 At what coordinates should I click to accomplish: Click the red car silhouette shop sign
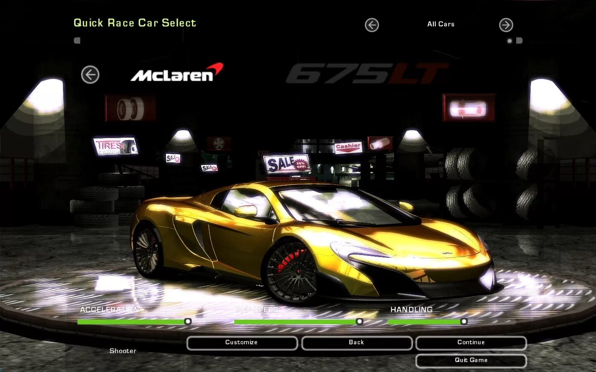point(469,108)
